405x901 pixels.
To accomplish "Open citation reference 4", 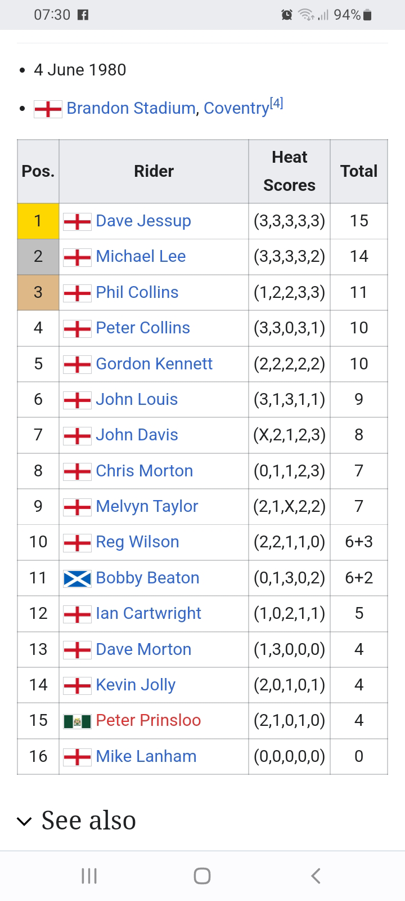I will point(276,103).
